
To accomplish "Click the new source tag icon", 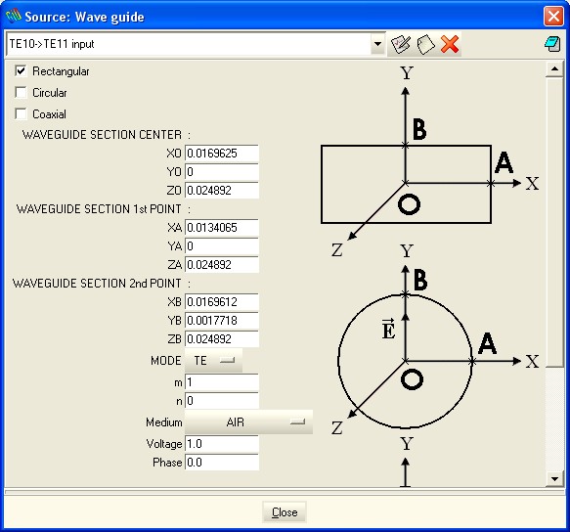I will (425, 45).
